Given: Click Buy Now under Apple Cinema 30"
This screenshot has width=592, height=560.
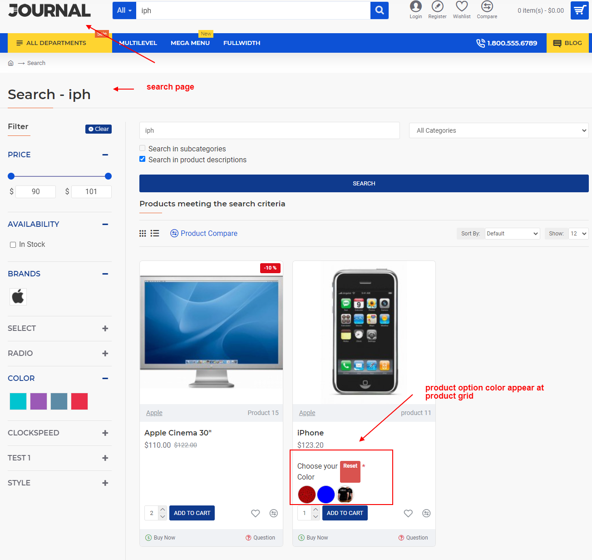Looking at the screenshot, I should coord(160,538).
